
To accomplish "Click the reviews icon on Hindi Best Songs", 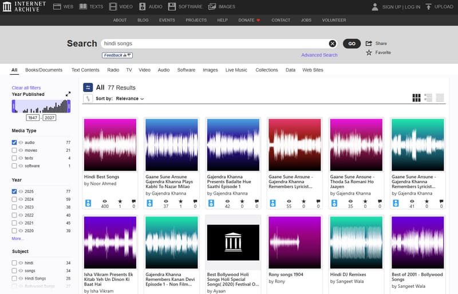I will (133, 201).
